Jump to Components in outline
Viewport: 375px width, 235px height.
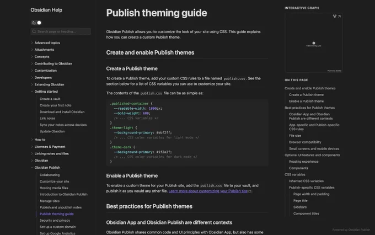tap(298, 168)
